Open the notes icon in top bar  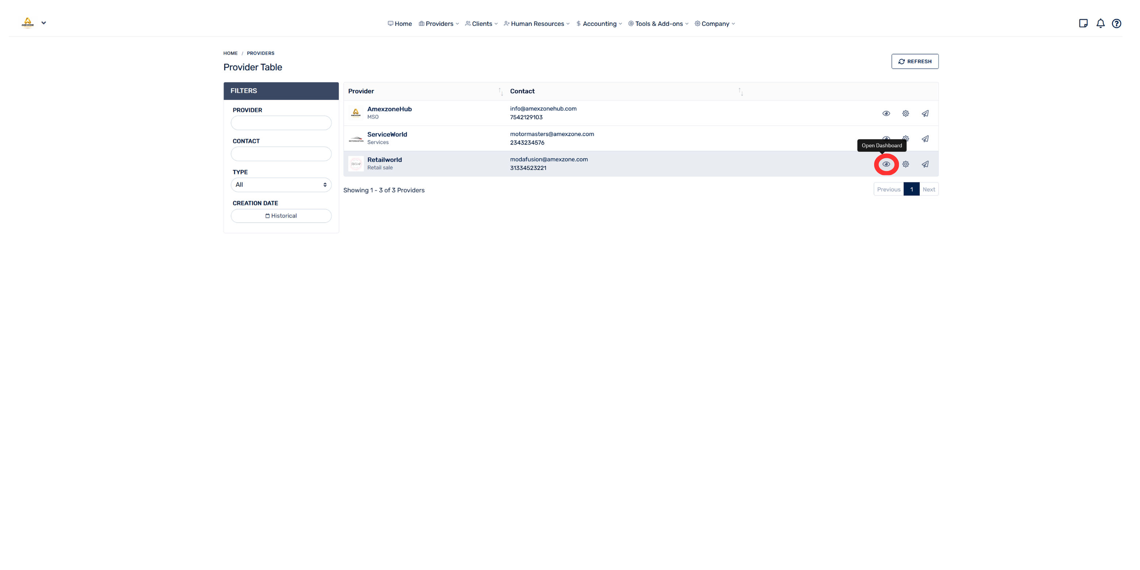[x=1083, y=23]
